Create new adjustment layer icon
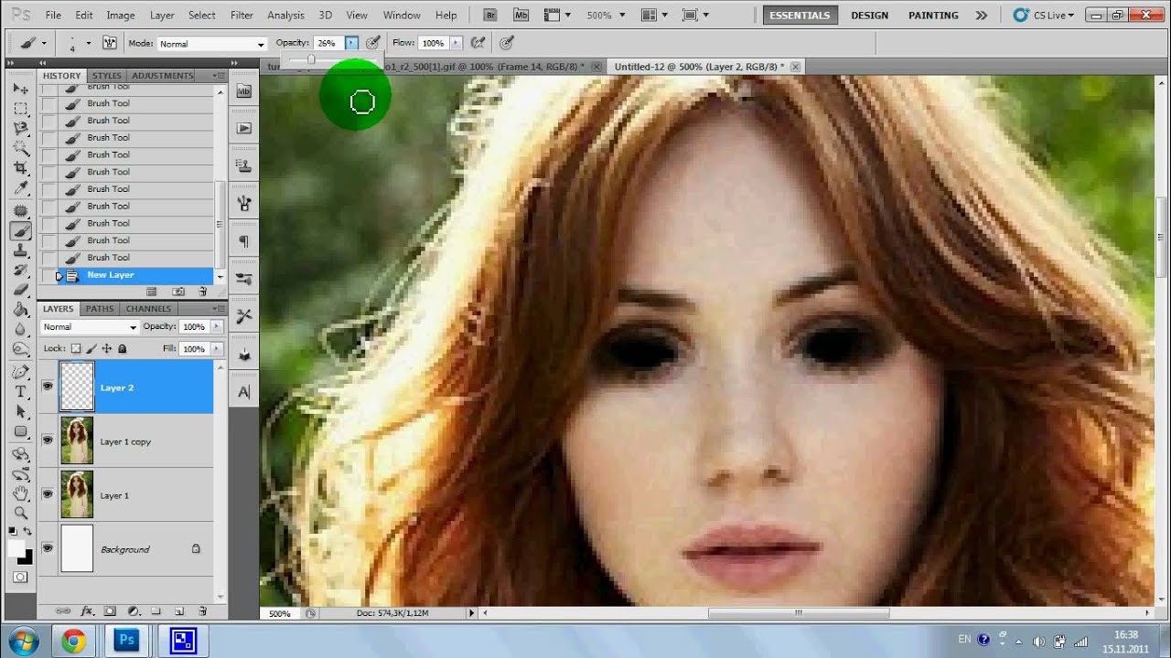The image size is (1171, 658). coord(133,610)
